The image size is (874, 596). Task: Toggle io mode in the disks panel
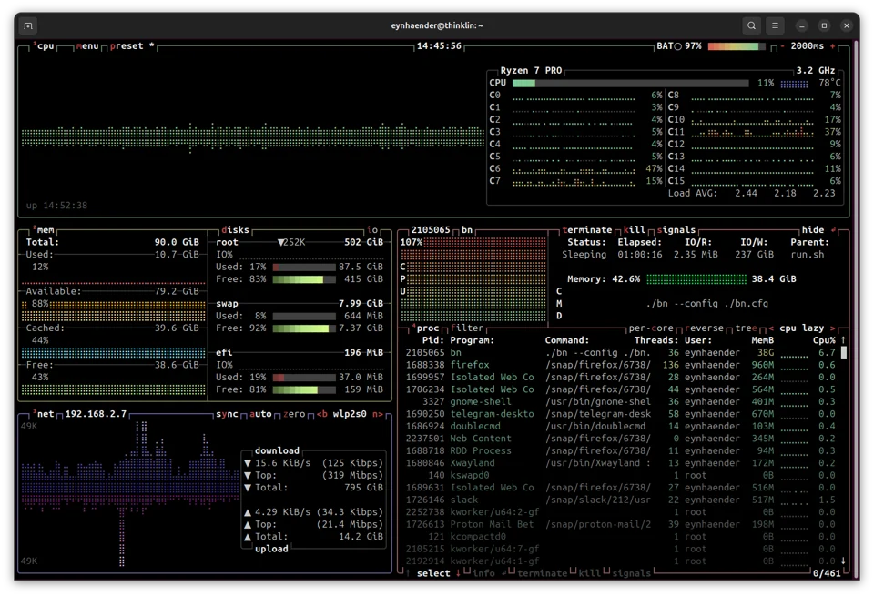click(371, 230)
